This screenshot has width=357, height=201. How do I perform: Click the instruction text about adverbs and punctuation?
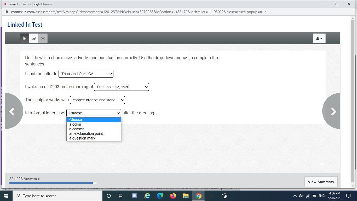click(122, 61)
